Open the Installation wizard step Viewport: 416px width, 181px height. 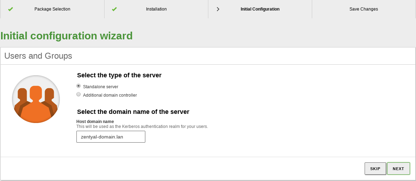click(x=156, y=9)
